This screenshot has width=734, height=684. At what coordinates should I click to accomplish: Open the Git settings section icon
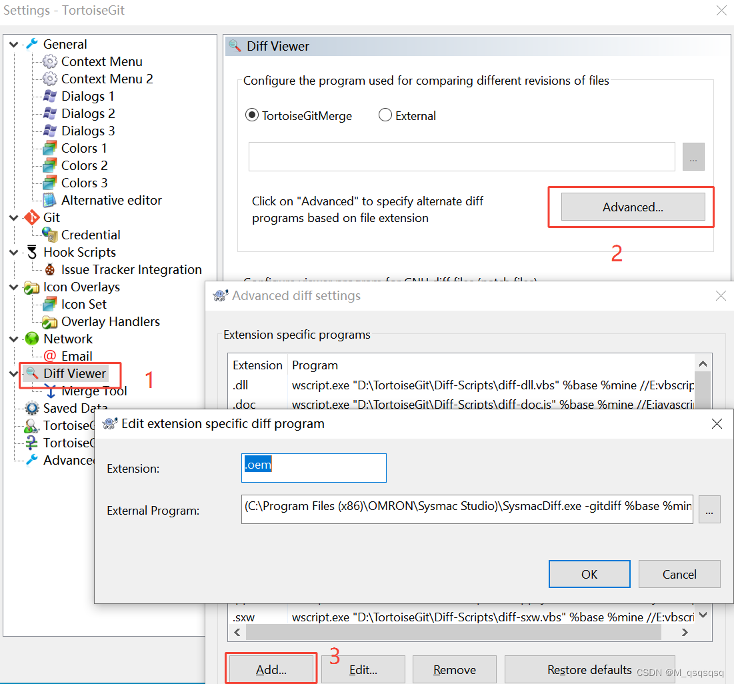coord(31,217)
